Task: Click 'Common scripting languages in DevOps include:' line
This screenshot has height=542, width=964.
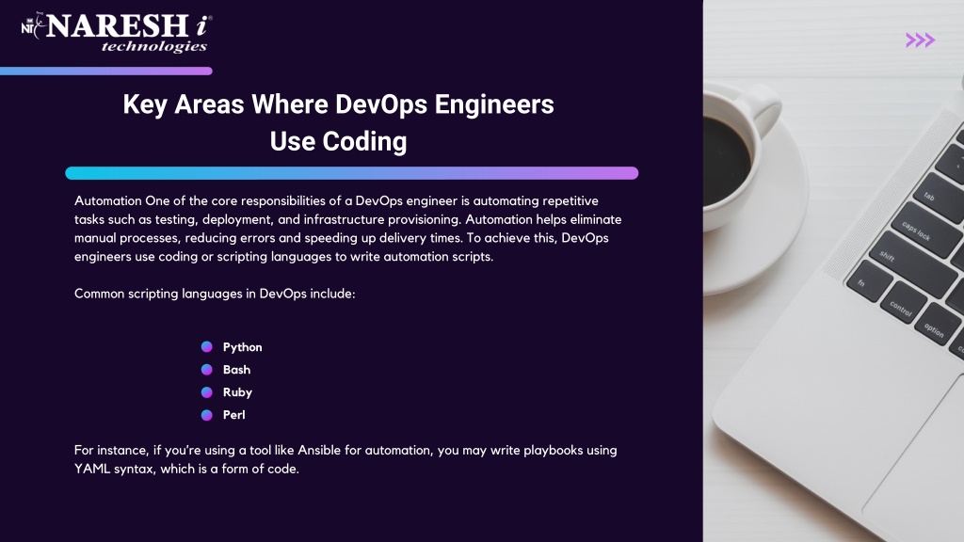Action: coord(215,294)
